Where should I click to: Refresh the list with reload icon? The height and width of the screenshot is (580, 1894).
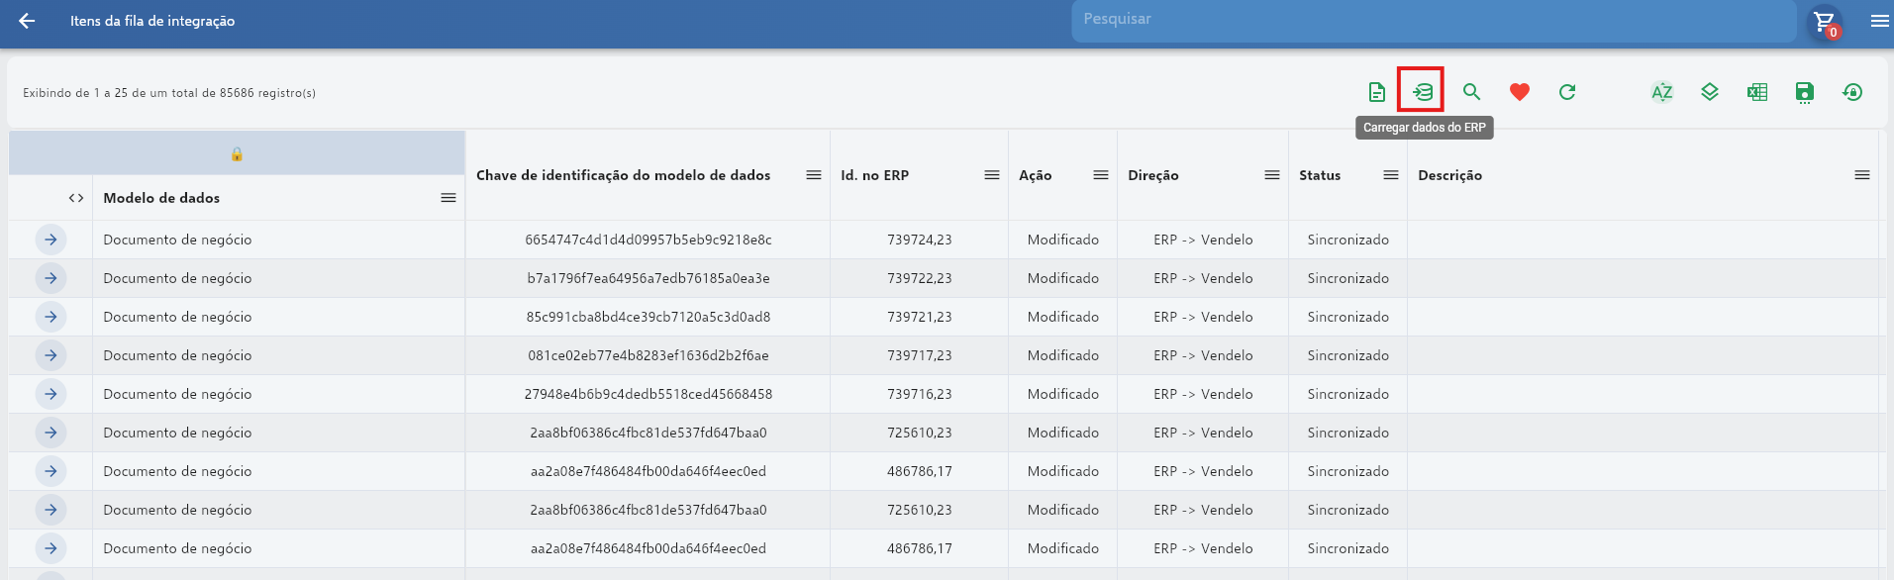click(1566, 92)
